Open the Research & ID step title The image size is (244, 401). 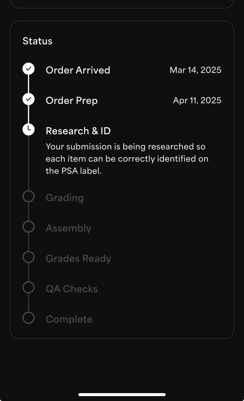pos(78,131)
